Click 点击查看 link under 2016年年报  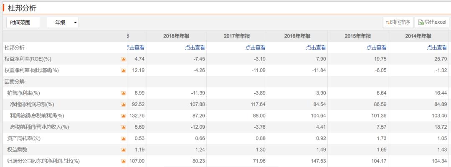coord(316,47)
